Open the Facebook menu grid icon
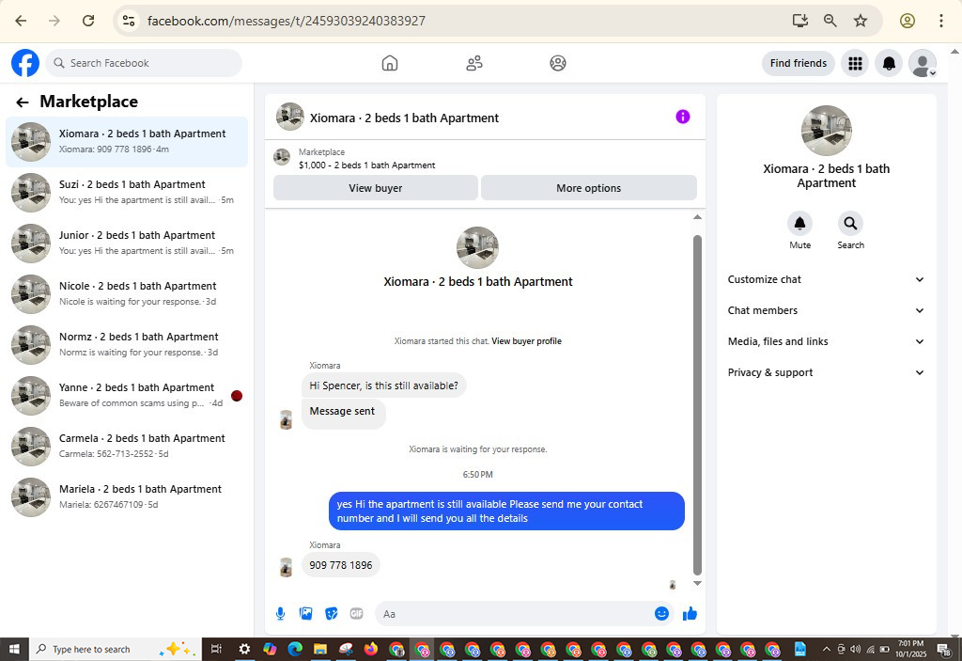This screenshot has height=661, width=962. (x=855, y=63)
